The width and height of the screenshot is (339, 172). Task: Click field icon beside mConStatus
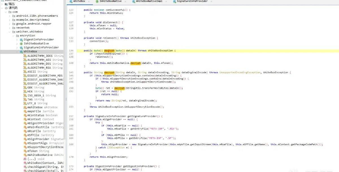tap(25, 115)
